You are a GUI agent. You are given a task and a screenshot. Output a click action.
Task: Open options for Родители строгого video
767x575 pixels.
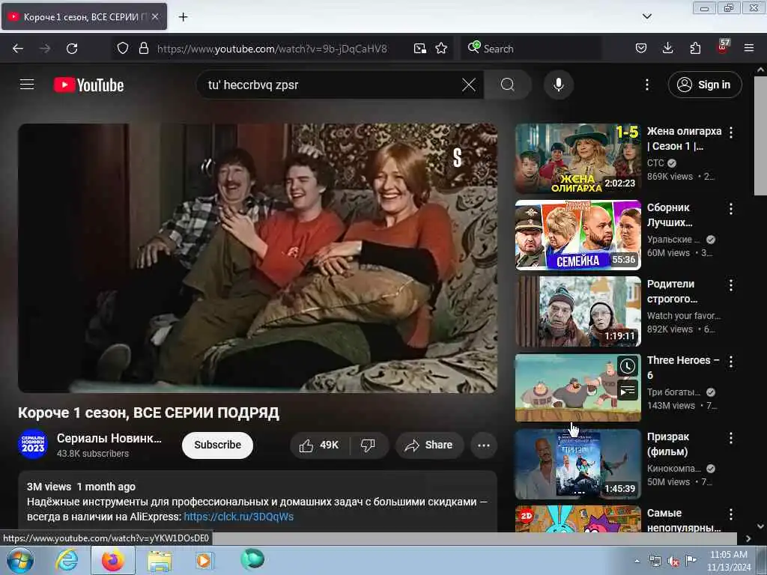[x=731, y=285]
